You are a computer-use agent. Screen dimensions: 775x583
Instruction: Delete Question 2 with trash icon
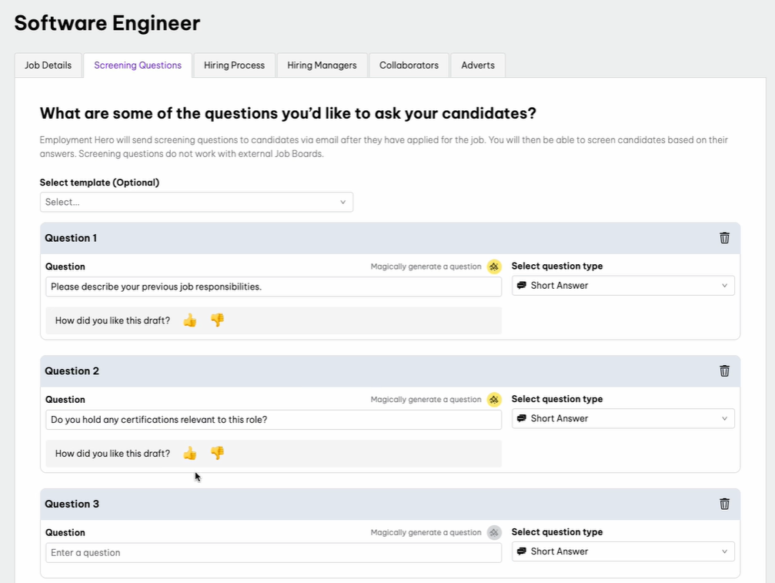pos(724,371)
